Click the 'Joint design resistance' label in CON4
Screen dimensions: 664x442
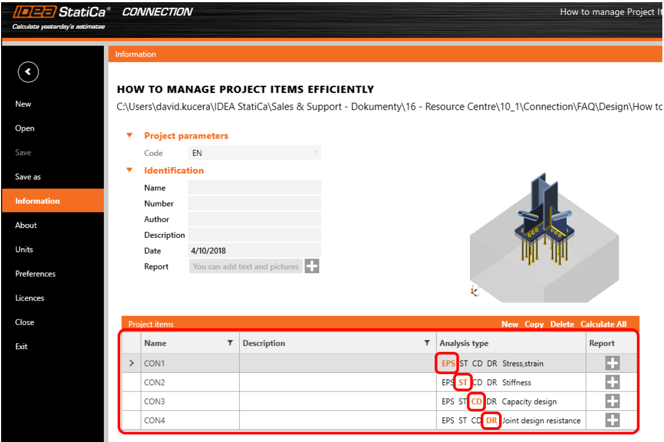[x=540, y=421]
